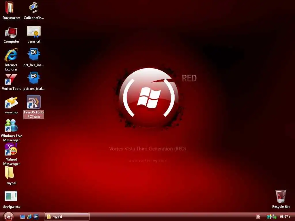Open the EN language indicator

tap(258, 217)
